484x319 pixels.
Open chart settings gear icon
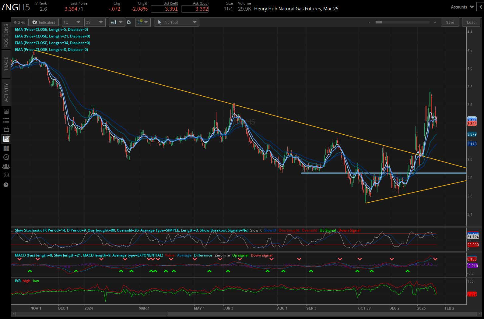pos(129,22)
